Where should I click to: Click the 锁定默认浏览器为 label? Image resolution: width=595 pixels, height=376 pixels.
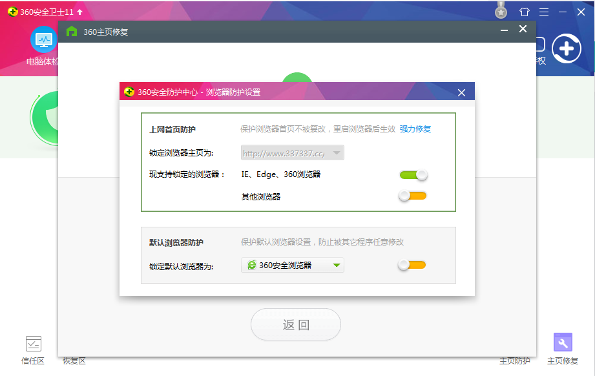[x=182, y=266]
